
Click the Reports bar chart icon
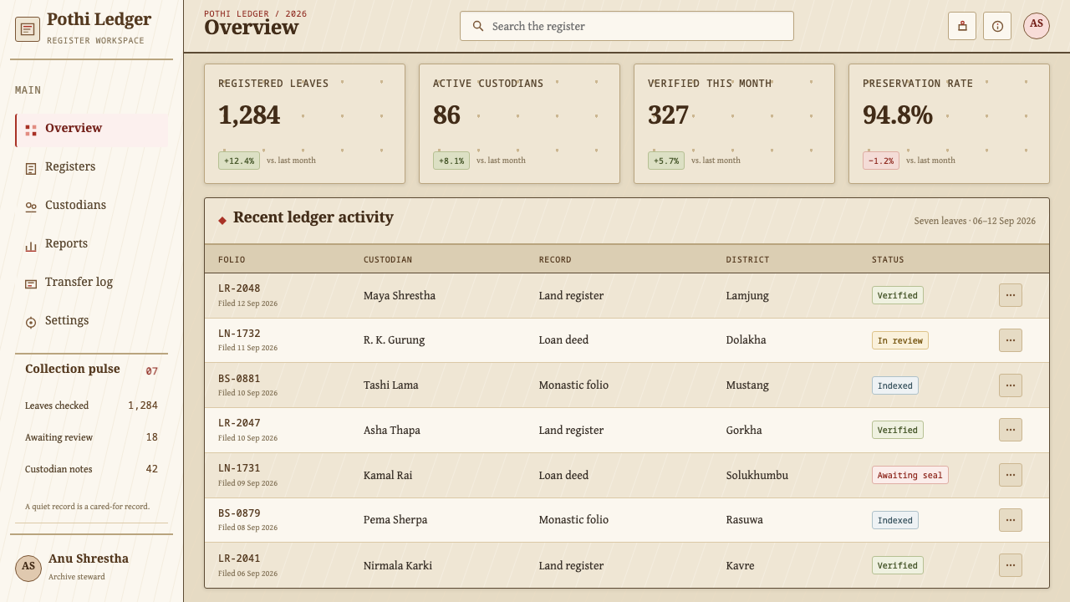(31, 246)
